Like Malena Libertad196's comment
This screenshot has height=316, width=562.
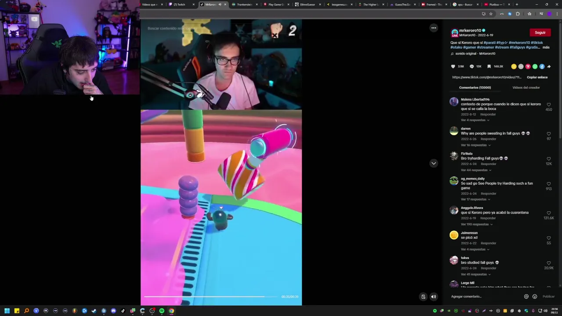point(548,105)
